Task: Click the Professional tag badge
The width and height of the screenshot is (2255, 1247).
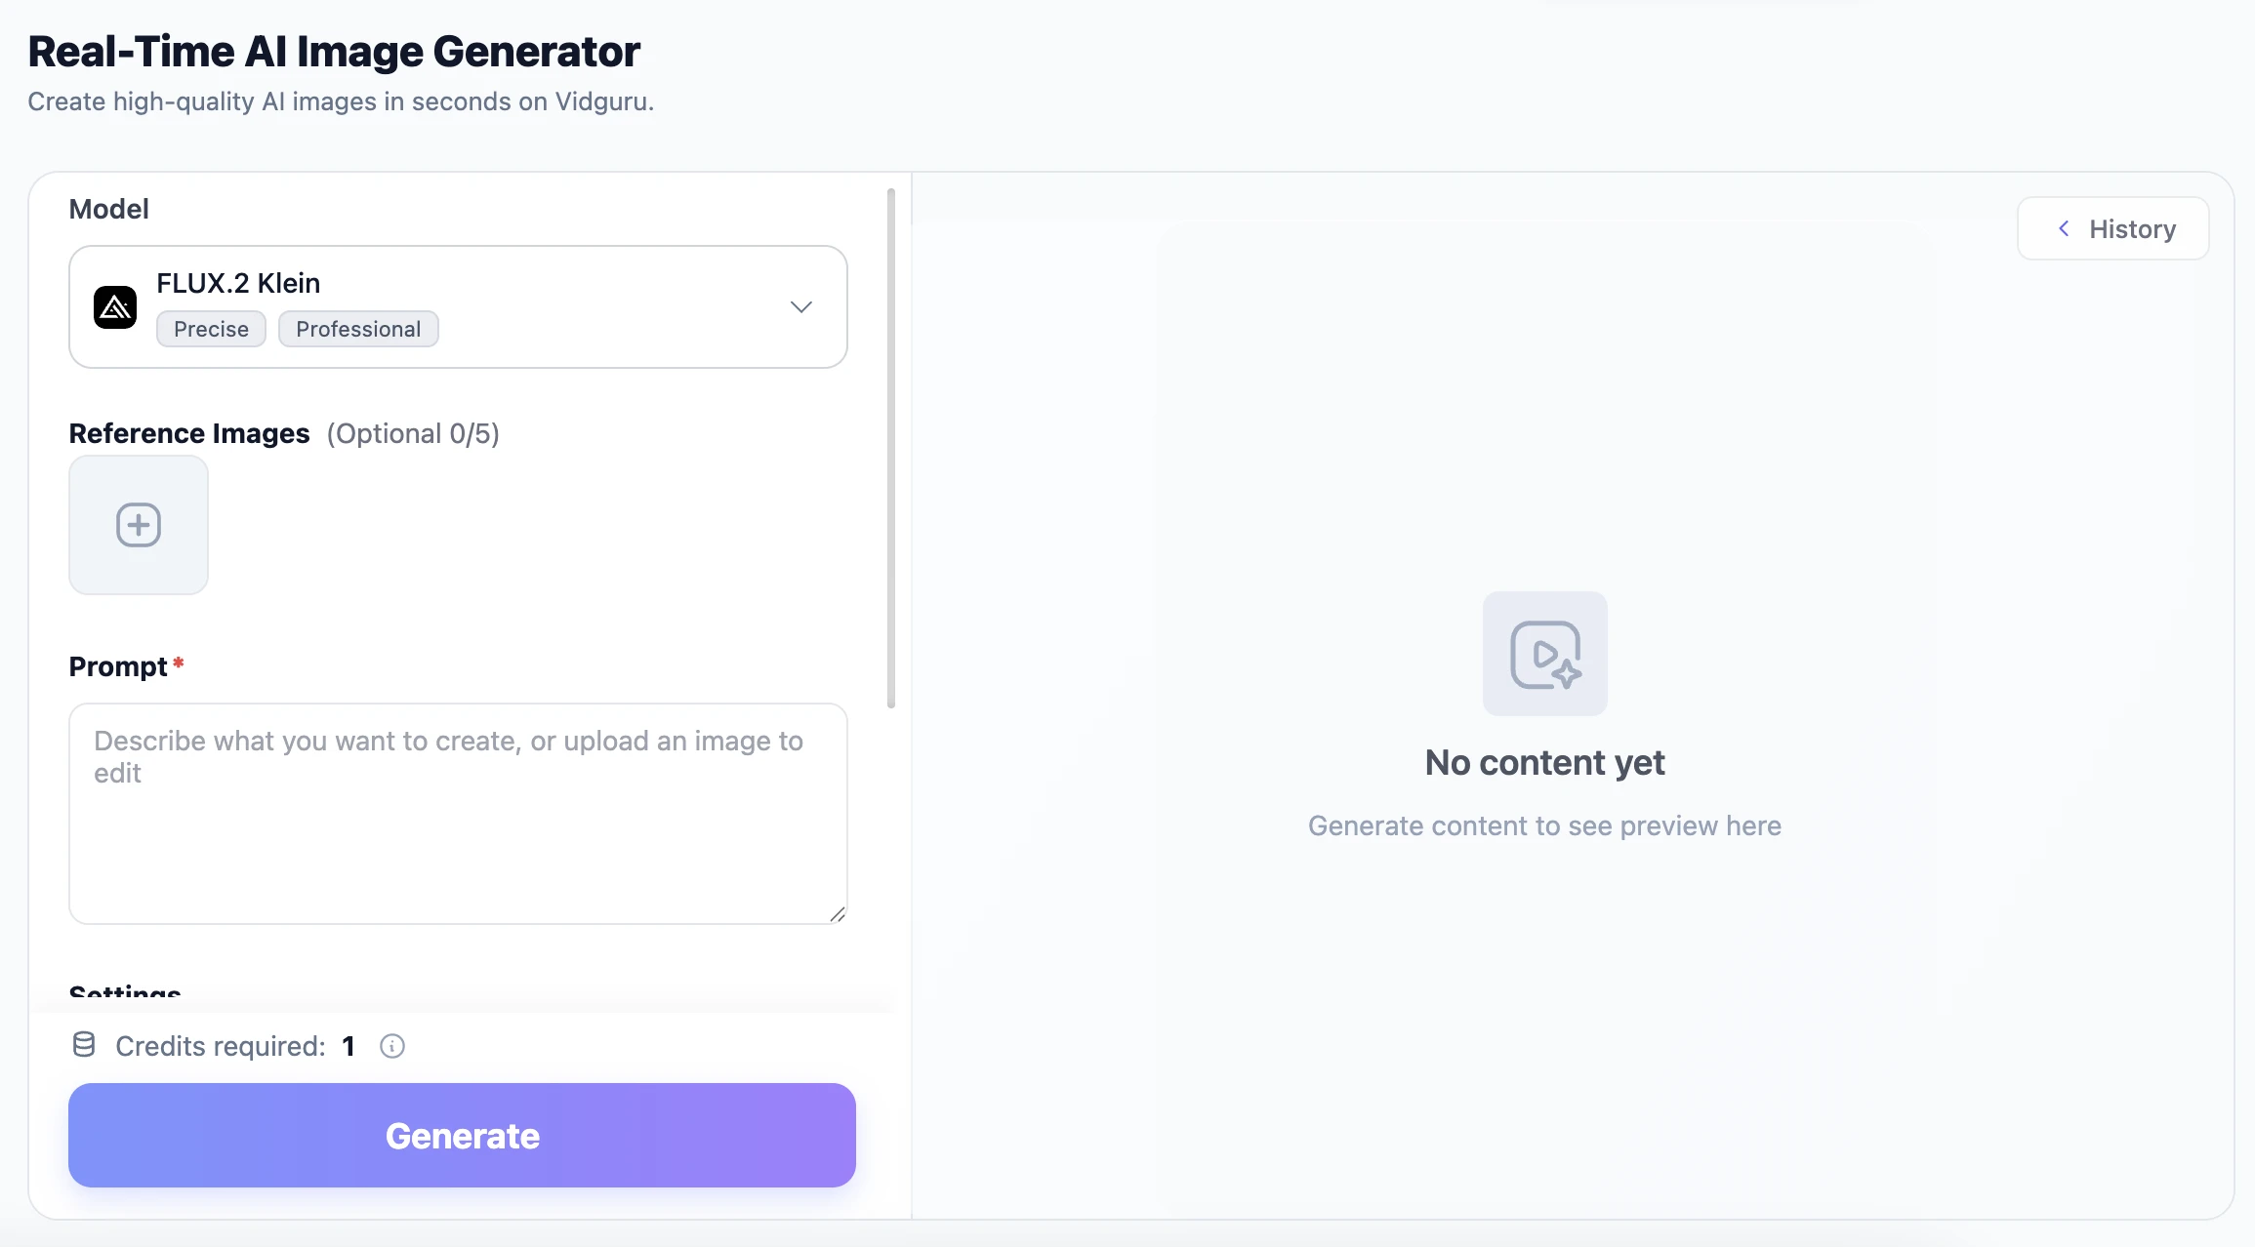Action: (x=358, y=329)
